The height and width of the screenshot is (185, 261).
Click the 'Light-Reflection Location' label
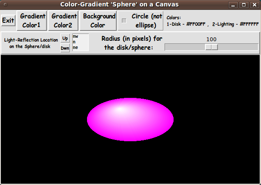tap(31, 43)
